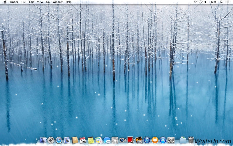The height and width of the screenshot is (146, 233).
Task: Open yellow Notes pad in Dock
Action: (91, 140)
